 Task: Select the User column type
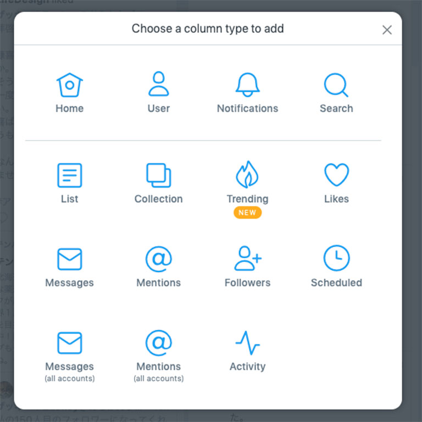click(x=158, y=86)
